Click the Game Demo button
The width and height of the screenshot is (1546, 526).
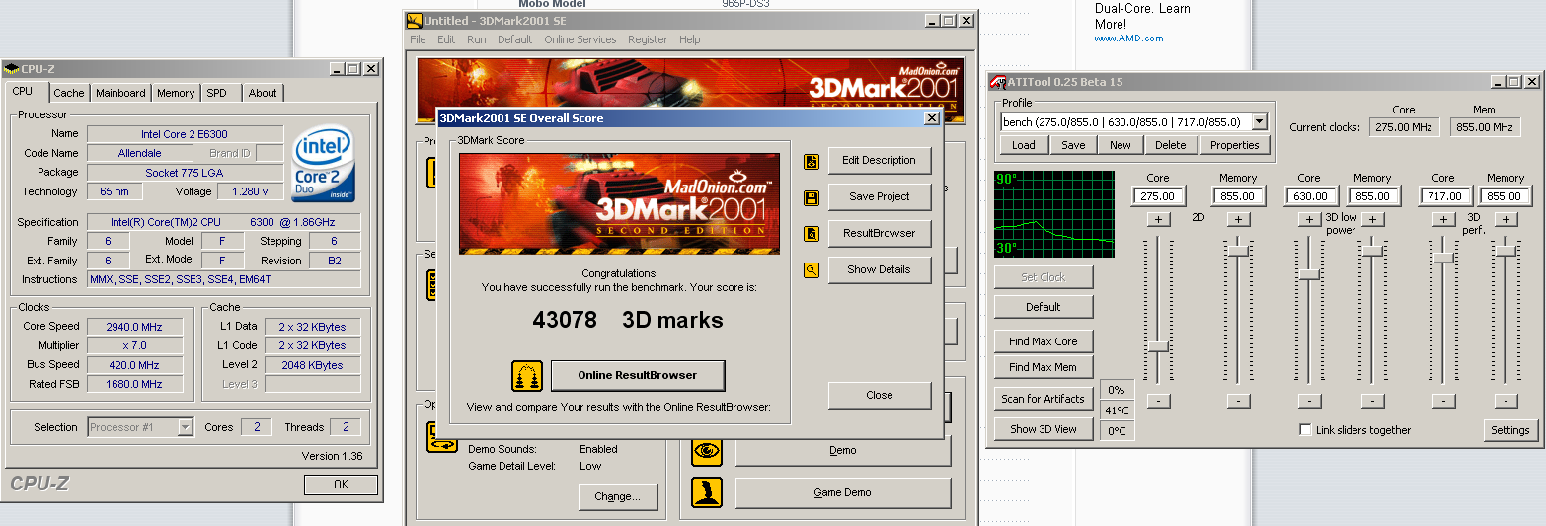[842, 492]
